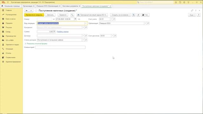Click Провести и закрыть button
Viewport: 203px width, 114px height.
[34, 15]
